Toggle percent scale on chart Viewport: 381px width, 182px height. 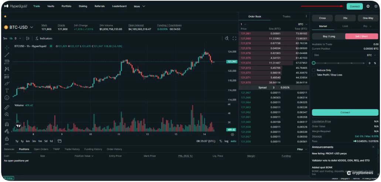click(221, 141)
